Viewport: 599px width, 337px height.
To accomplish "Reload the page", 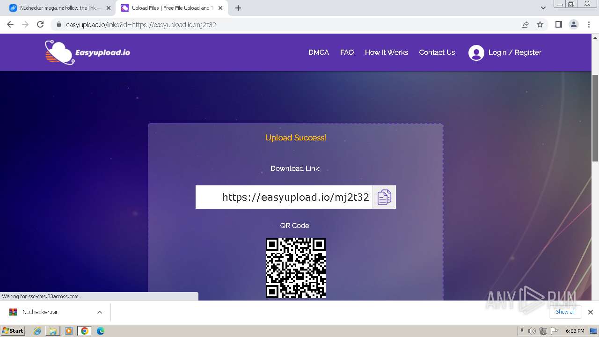I will pyautogui.click(x=40, y=24).
